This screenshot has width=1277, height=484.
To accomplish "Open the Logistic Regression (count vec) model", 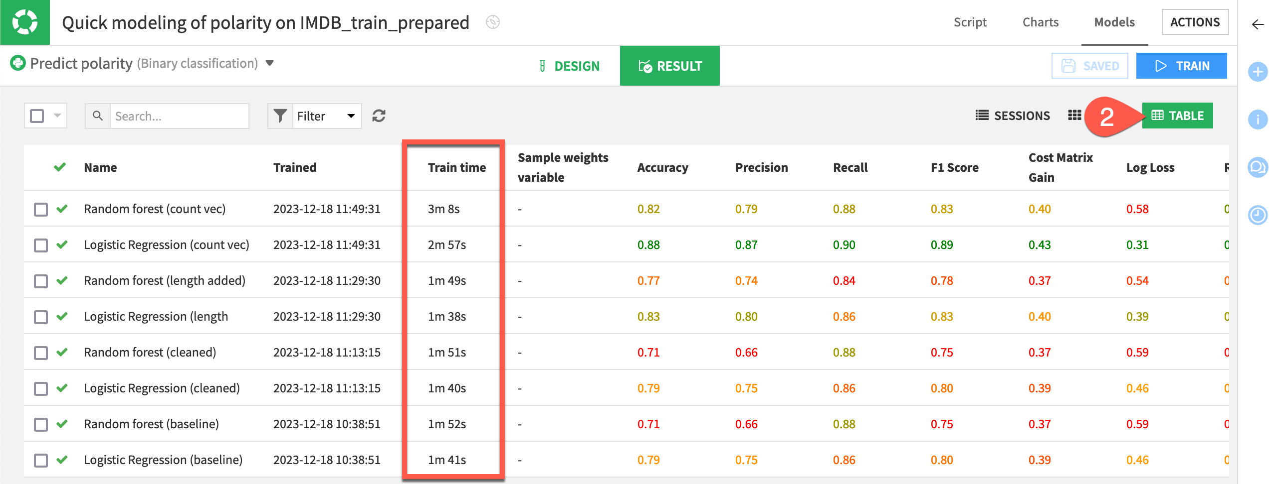I will (167, 244).
